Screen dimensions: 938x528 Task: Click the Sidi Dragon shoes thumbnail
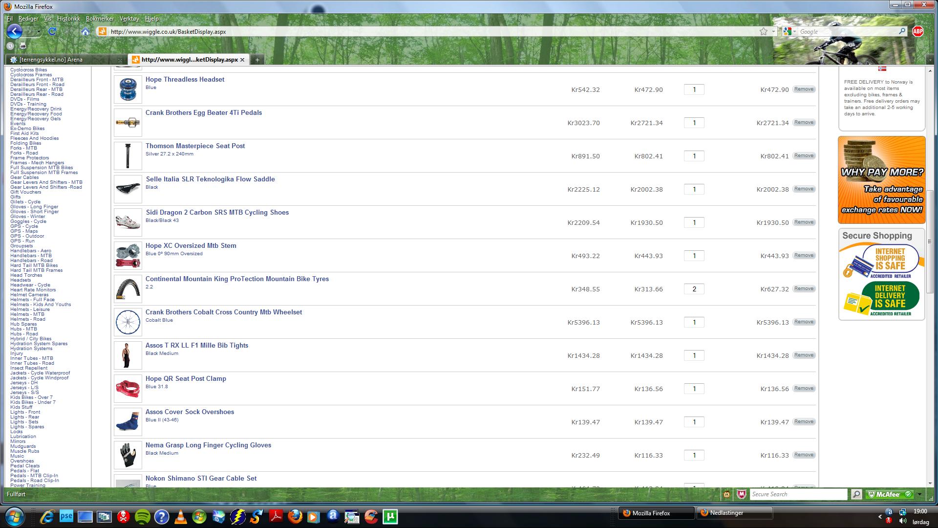click(x=128, y=222)
